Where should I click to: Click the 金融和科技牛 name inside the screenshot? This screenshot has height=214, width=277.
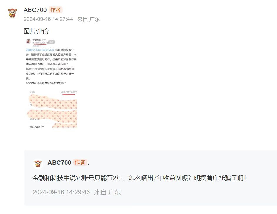pyautogui.click(x=39, y=40)
